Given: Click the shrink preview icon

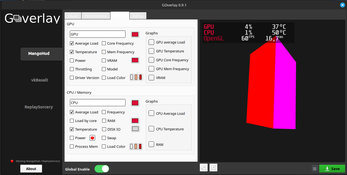Looking at the screenshot, I should tap(213, 168).
